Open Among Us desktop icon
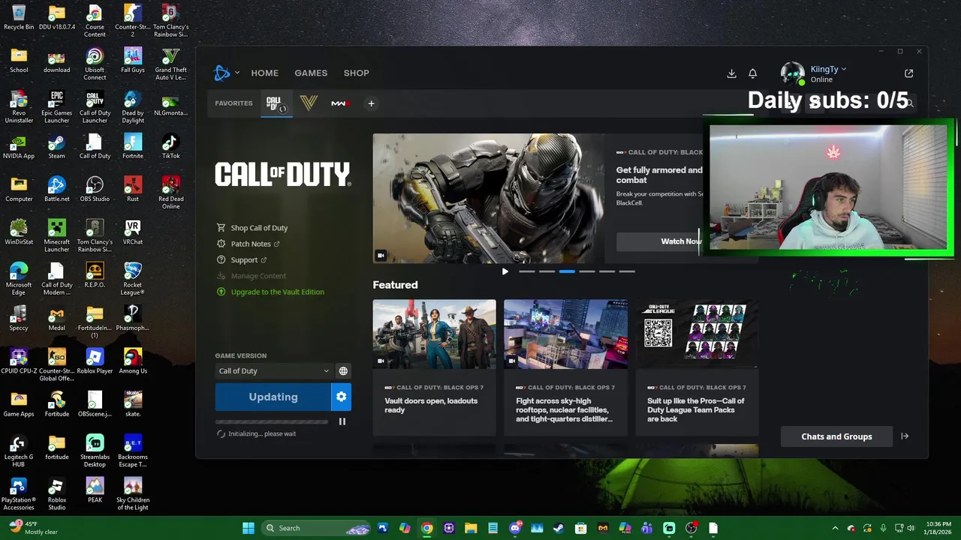This screenshot has height=540, width=961. (x=133, y=360)
